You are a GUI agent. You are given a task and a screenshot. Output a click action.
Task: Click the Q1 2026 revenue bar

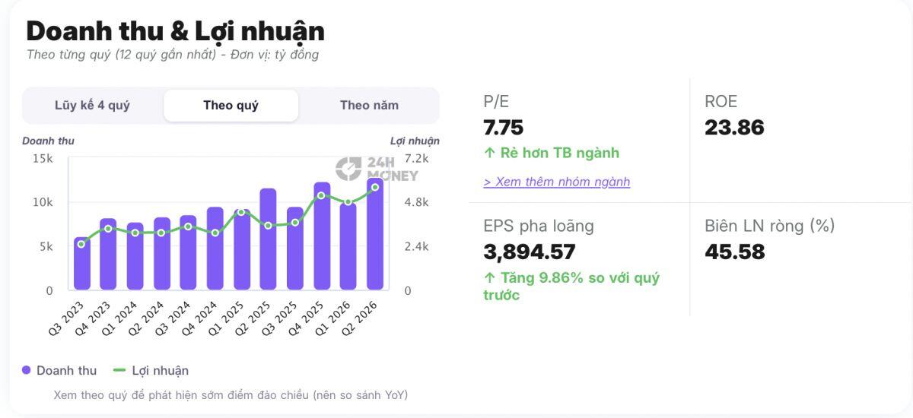[x=348, y=247]
